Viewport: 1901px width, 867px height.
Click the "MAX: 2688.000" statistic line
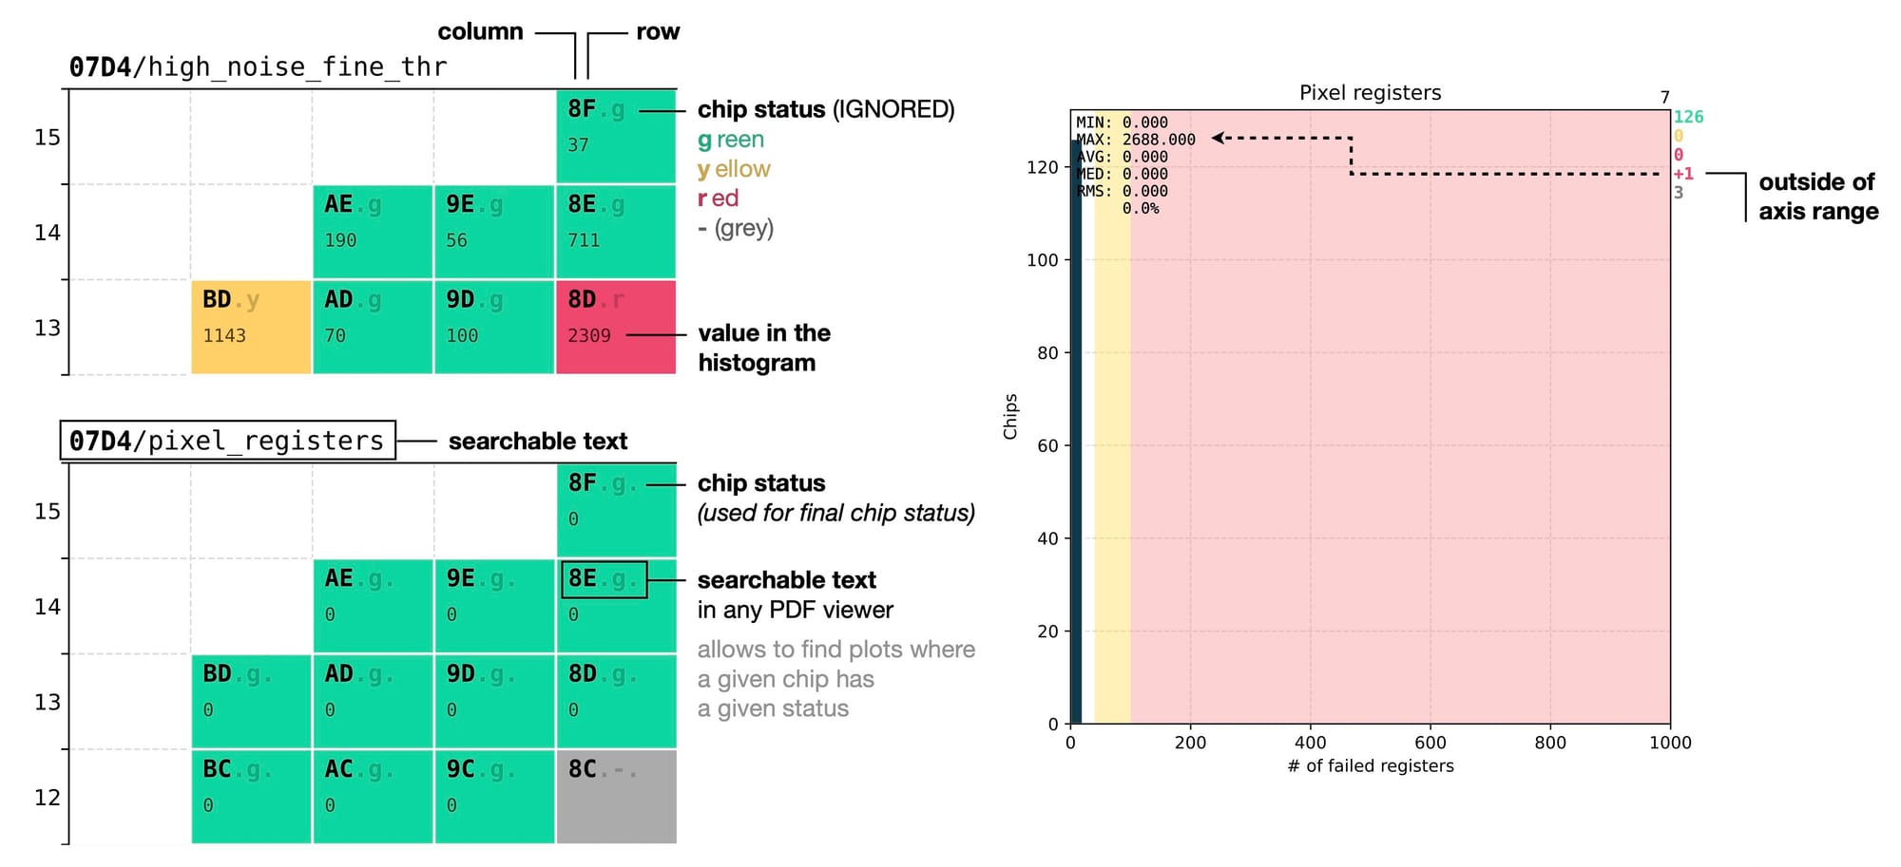pyautogui.click(x=1136, y=140)
